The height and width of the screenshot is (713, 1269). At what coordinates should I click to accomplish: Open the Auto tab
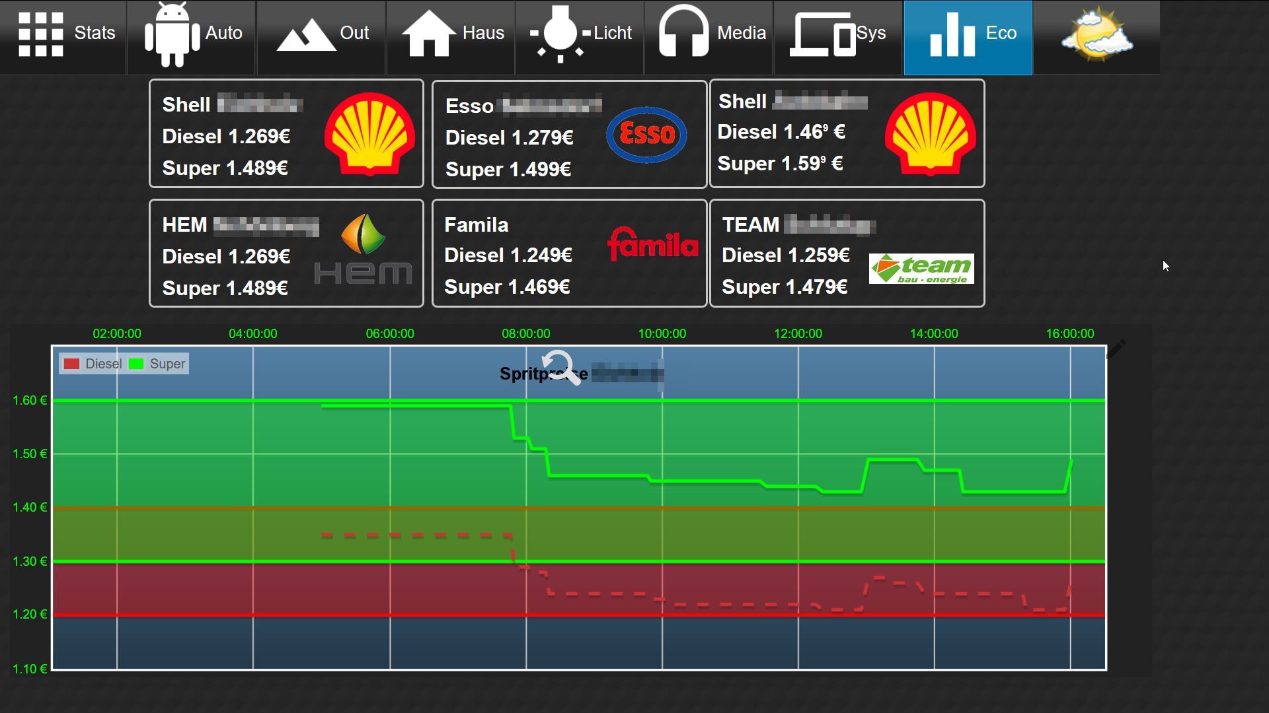coord(192,37)
